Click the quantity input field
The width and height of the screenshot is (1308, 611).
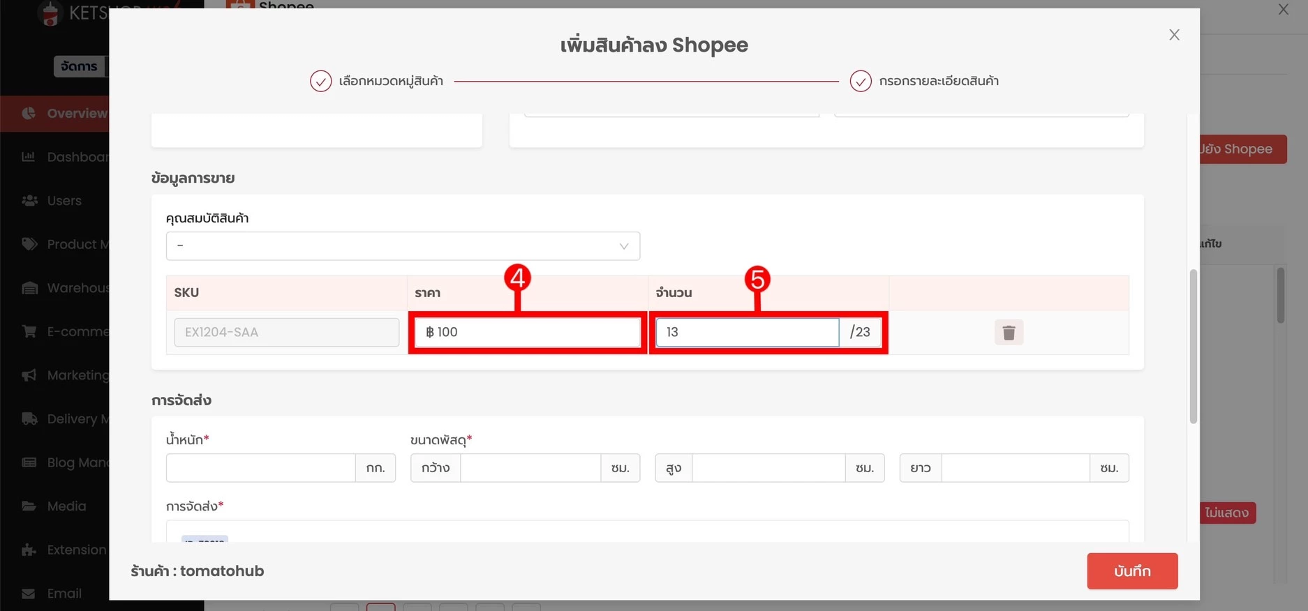[747, 333]
